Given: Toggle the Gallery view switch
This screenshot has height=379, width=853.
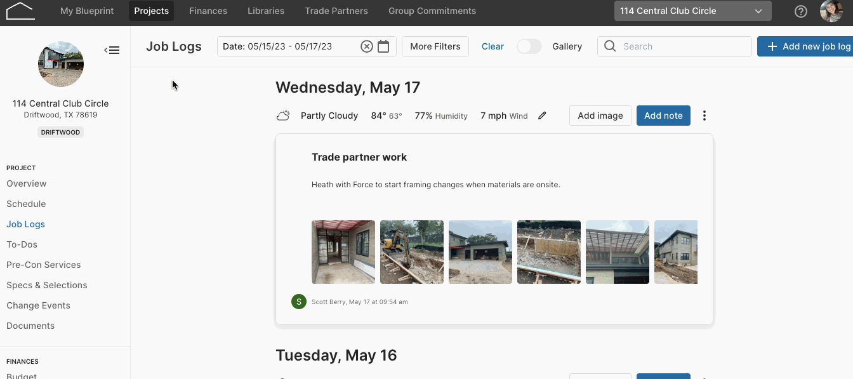Looking at the screenshot, I should [529, 46].
